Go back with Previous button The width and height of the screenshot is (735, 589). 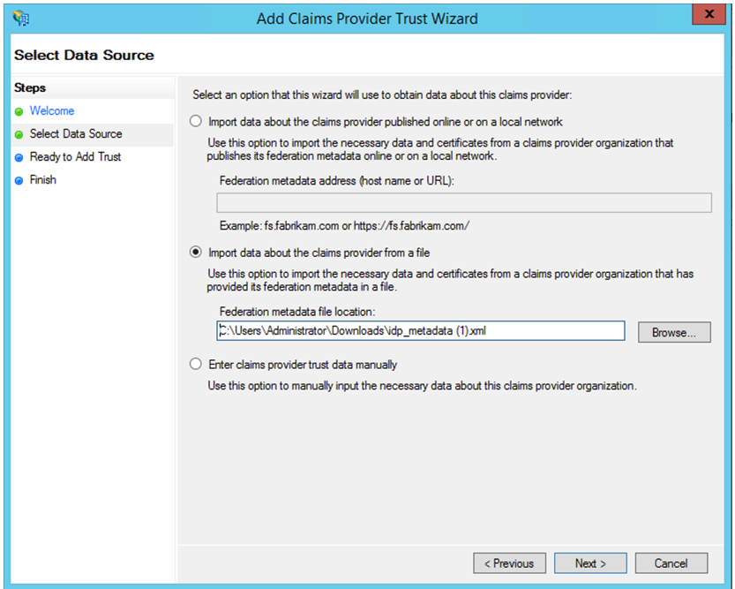click(x=509, y=563)
